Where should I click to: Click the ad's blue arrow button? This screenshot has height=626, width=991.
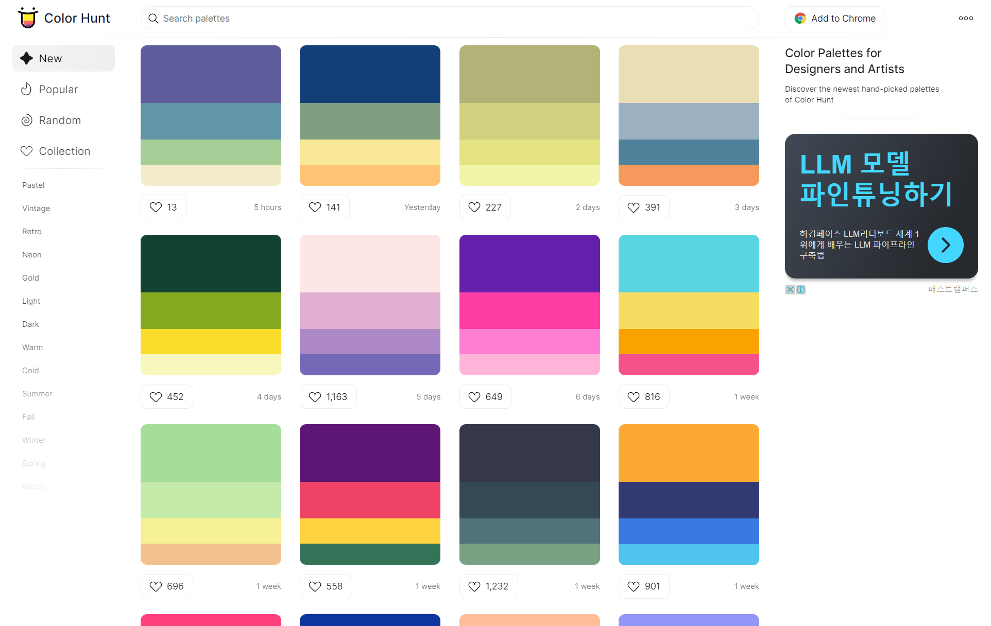(x=945, y=245)
